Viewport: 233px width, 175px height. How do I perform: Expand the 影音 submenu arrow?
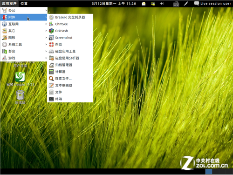pyautogui.click(x=46, y=51)
